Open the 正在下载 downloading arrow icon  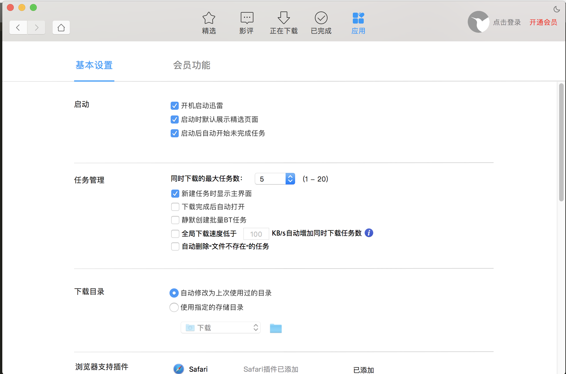tap(284, 18)
